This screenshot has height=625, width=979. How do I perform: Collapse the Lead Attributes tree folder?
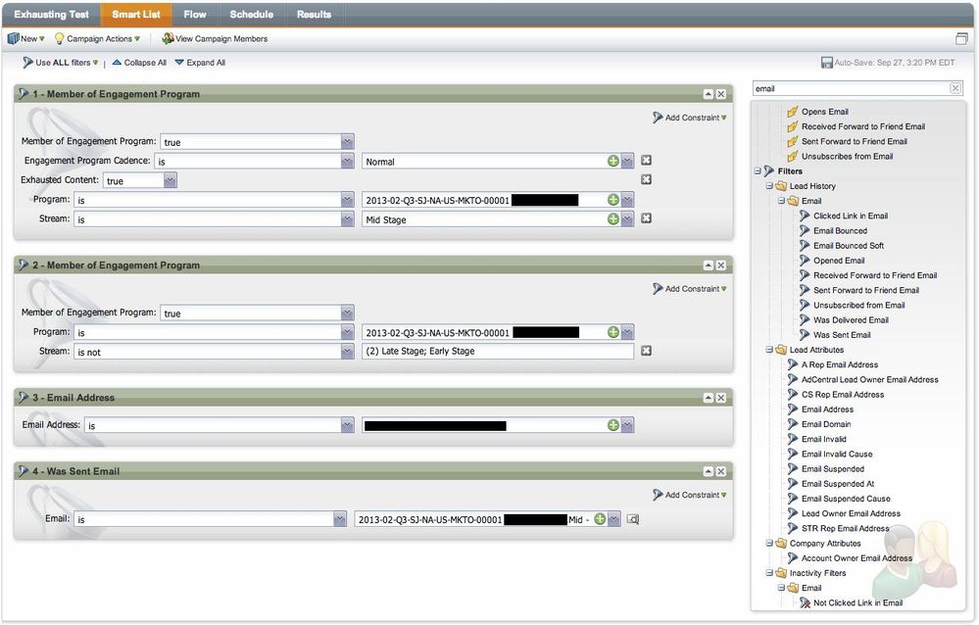coord(770,350)
